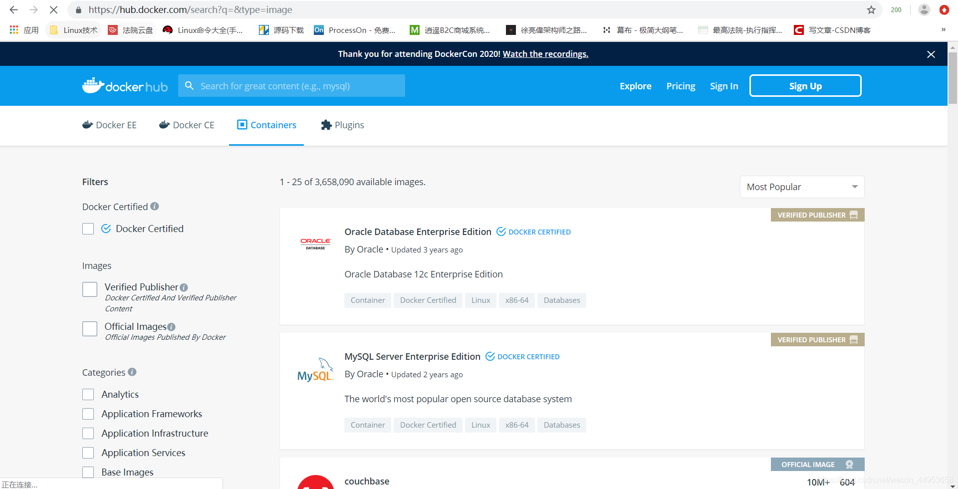Viewport: 958px width, 489px height.
Task: Open the 逍遥B2C商城系统 bookmark
Action: pyautogui.click(x=450, y=30)
